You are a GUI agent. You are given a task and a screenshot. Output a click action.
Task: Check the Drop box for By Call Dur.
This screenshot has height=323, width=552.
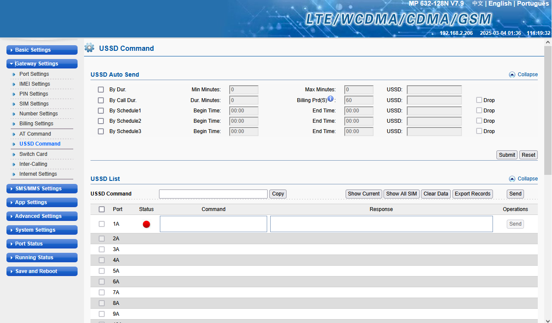tap(479, 100)
